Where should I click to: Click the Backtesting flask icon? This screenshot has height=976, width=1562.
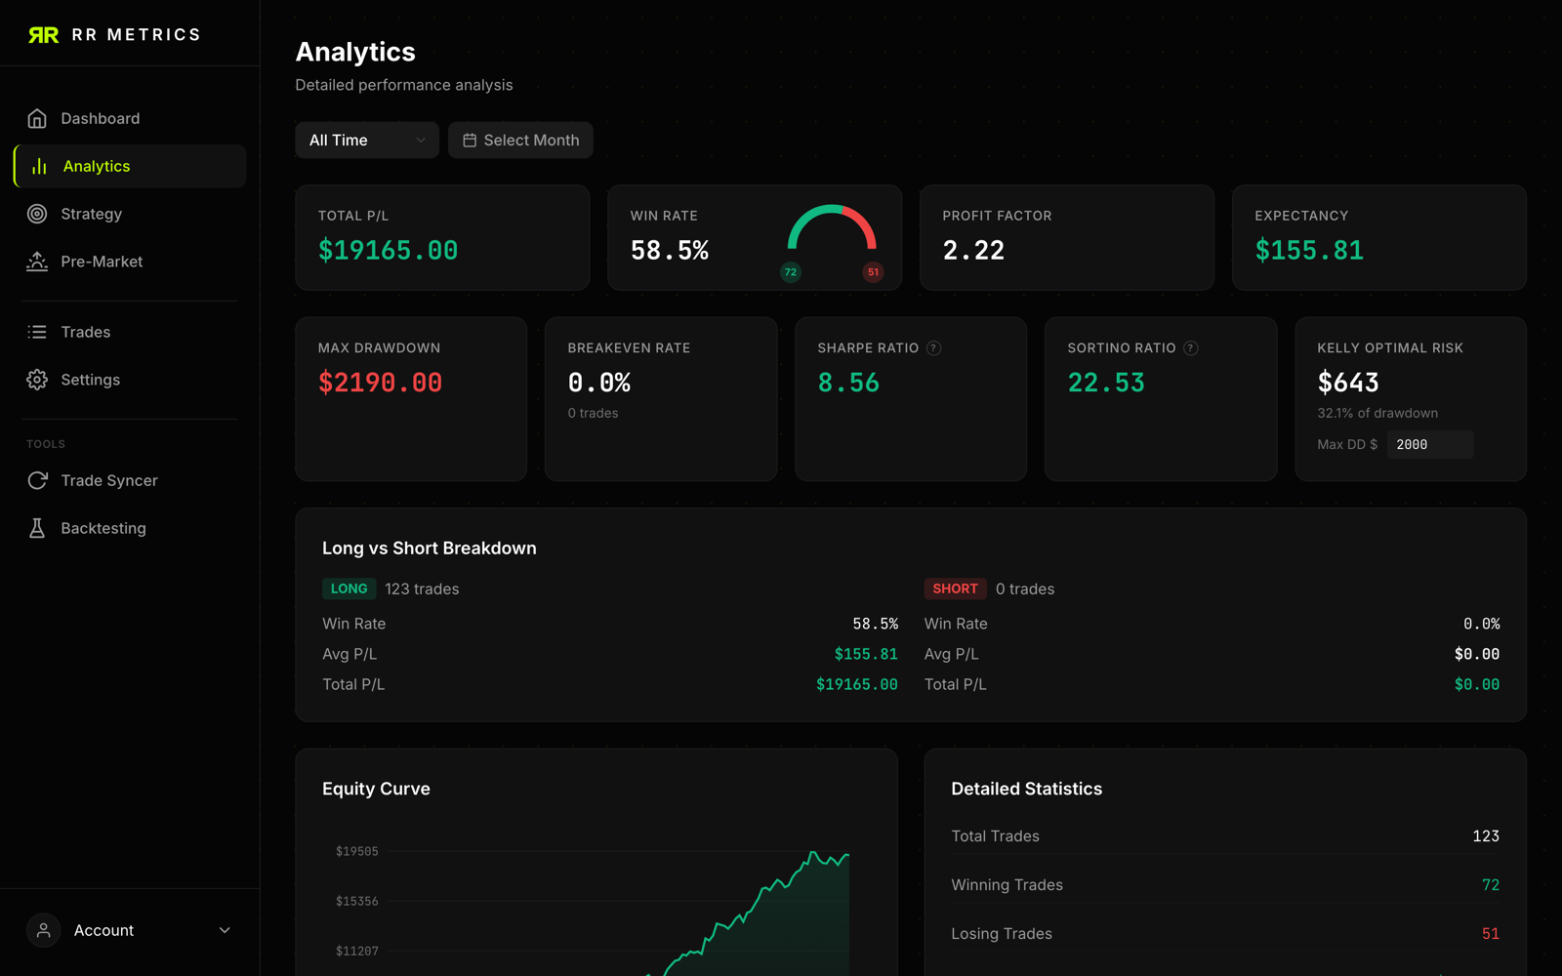(37, 528)
